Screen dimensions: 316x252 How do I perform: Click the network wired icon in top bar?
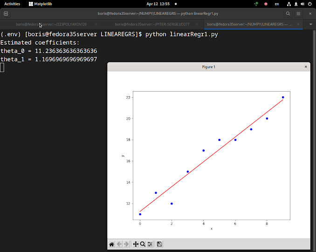[289, 4]
